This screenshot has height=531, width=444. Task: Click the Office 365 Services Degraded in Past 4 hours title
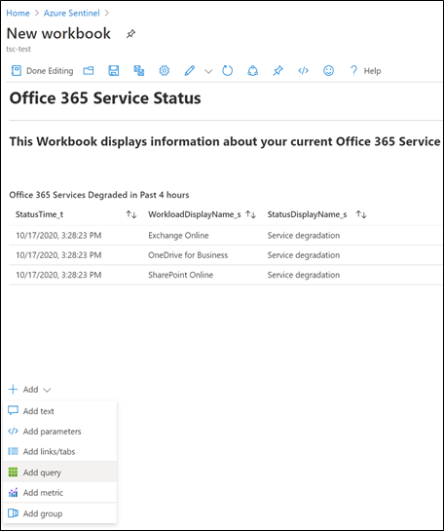(x=99, y=195)
